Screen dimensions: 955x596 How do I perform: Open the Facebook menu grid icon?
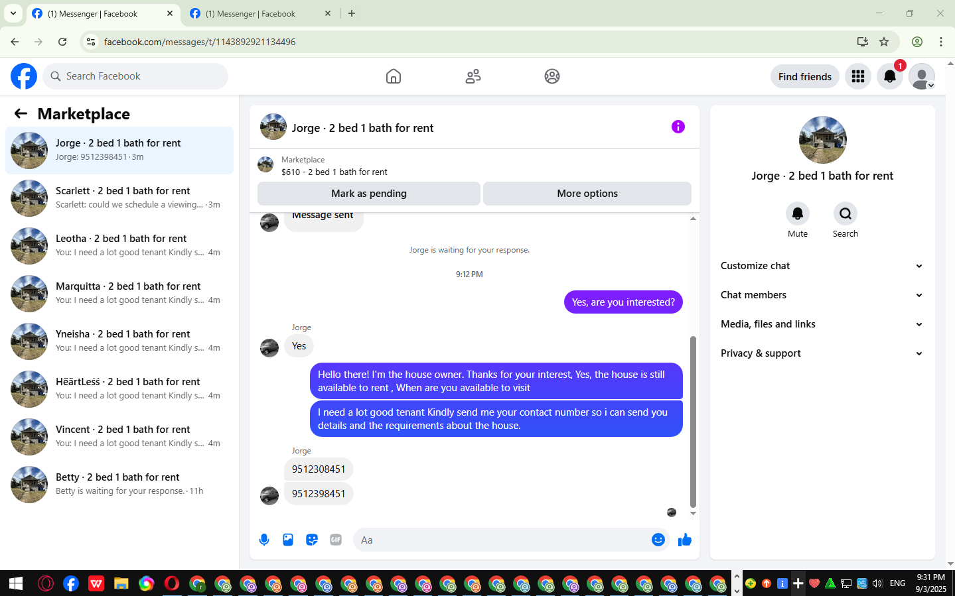[x=858, y=76]
